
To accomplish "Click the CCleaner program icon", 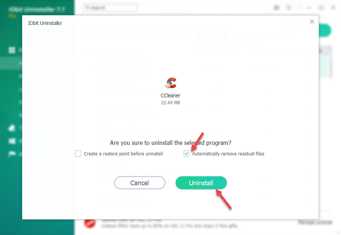I will click(170, 83).
